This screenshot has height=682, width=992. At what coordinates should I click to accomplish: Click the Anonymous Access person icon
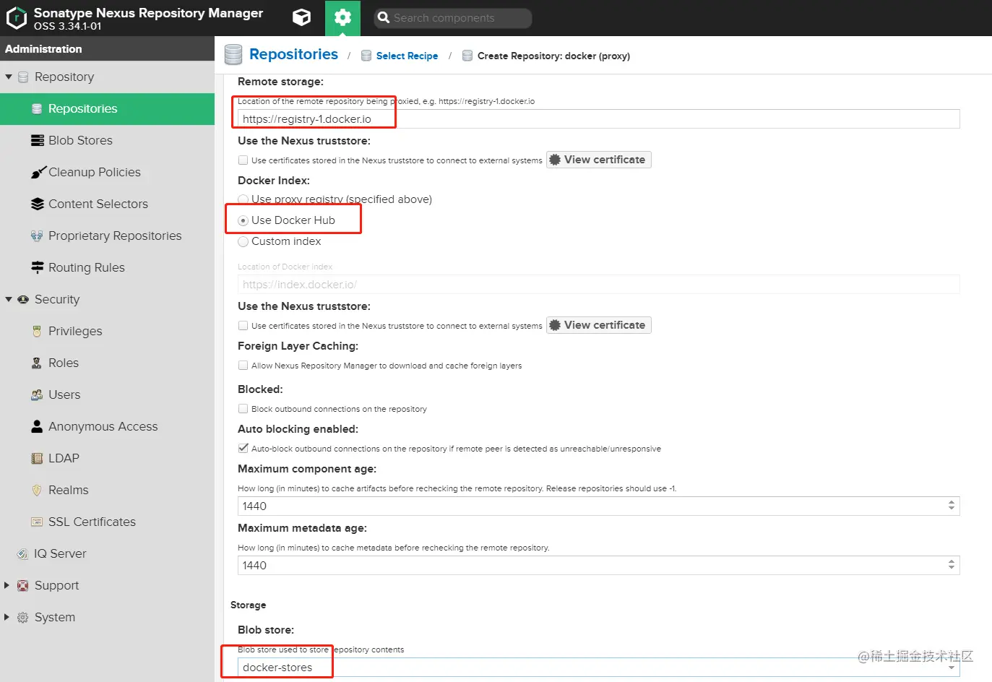(37, 426)
